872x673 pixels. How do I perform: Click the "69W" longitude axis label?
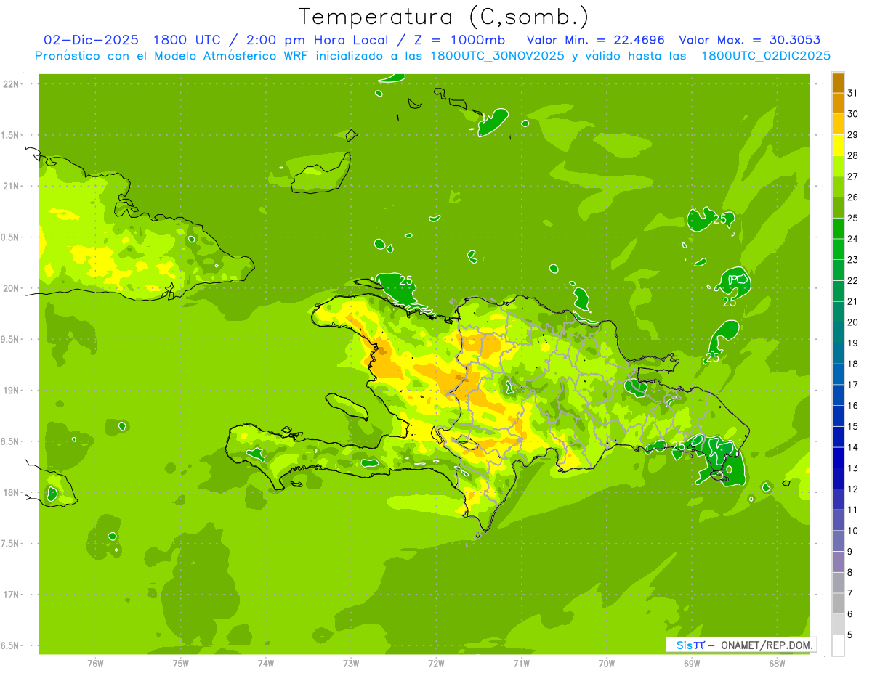coord(692,664)
